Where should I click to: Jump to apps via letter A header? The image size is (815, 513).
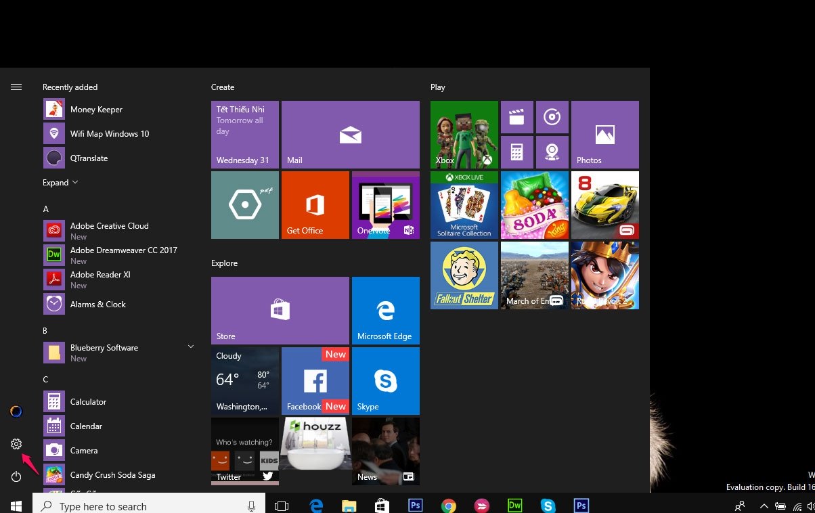(x=46, y=209)
